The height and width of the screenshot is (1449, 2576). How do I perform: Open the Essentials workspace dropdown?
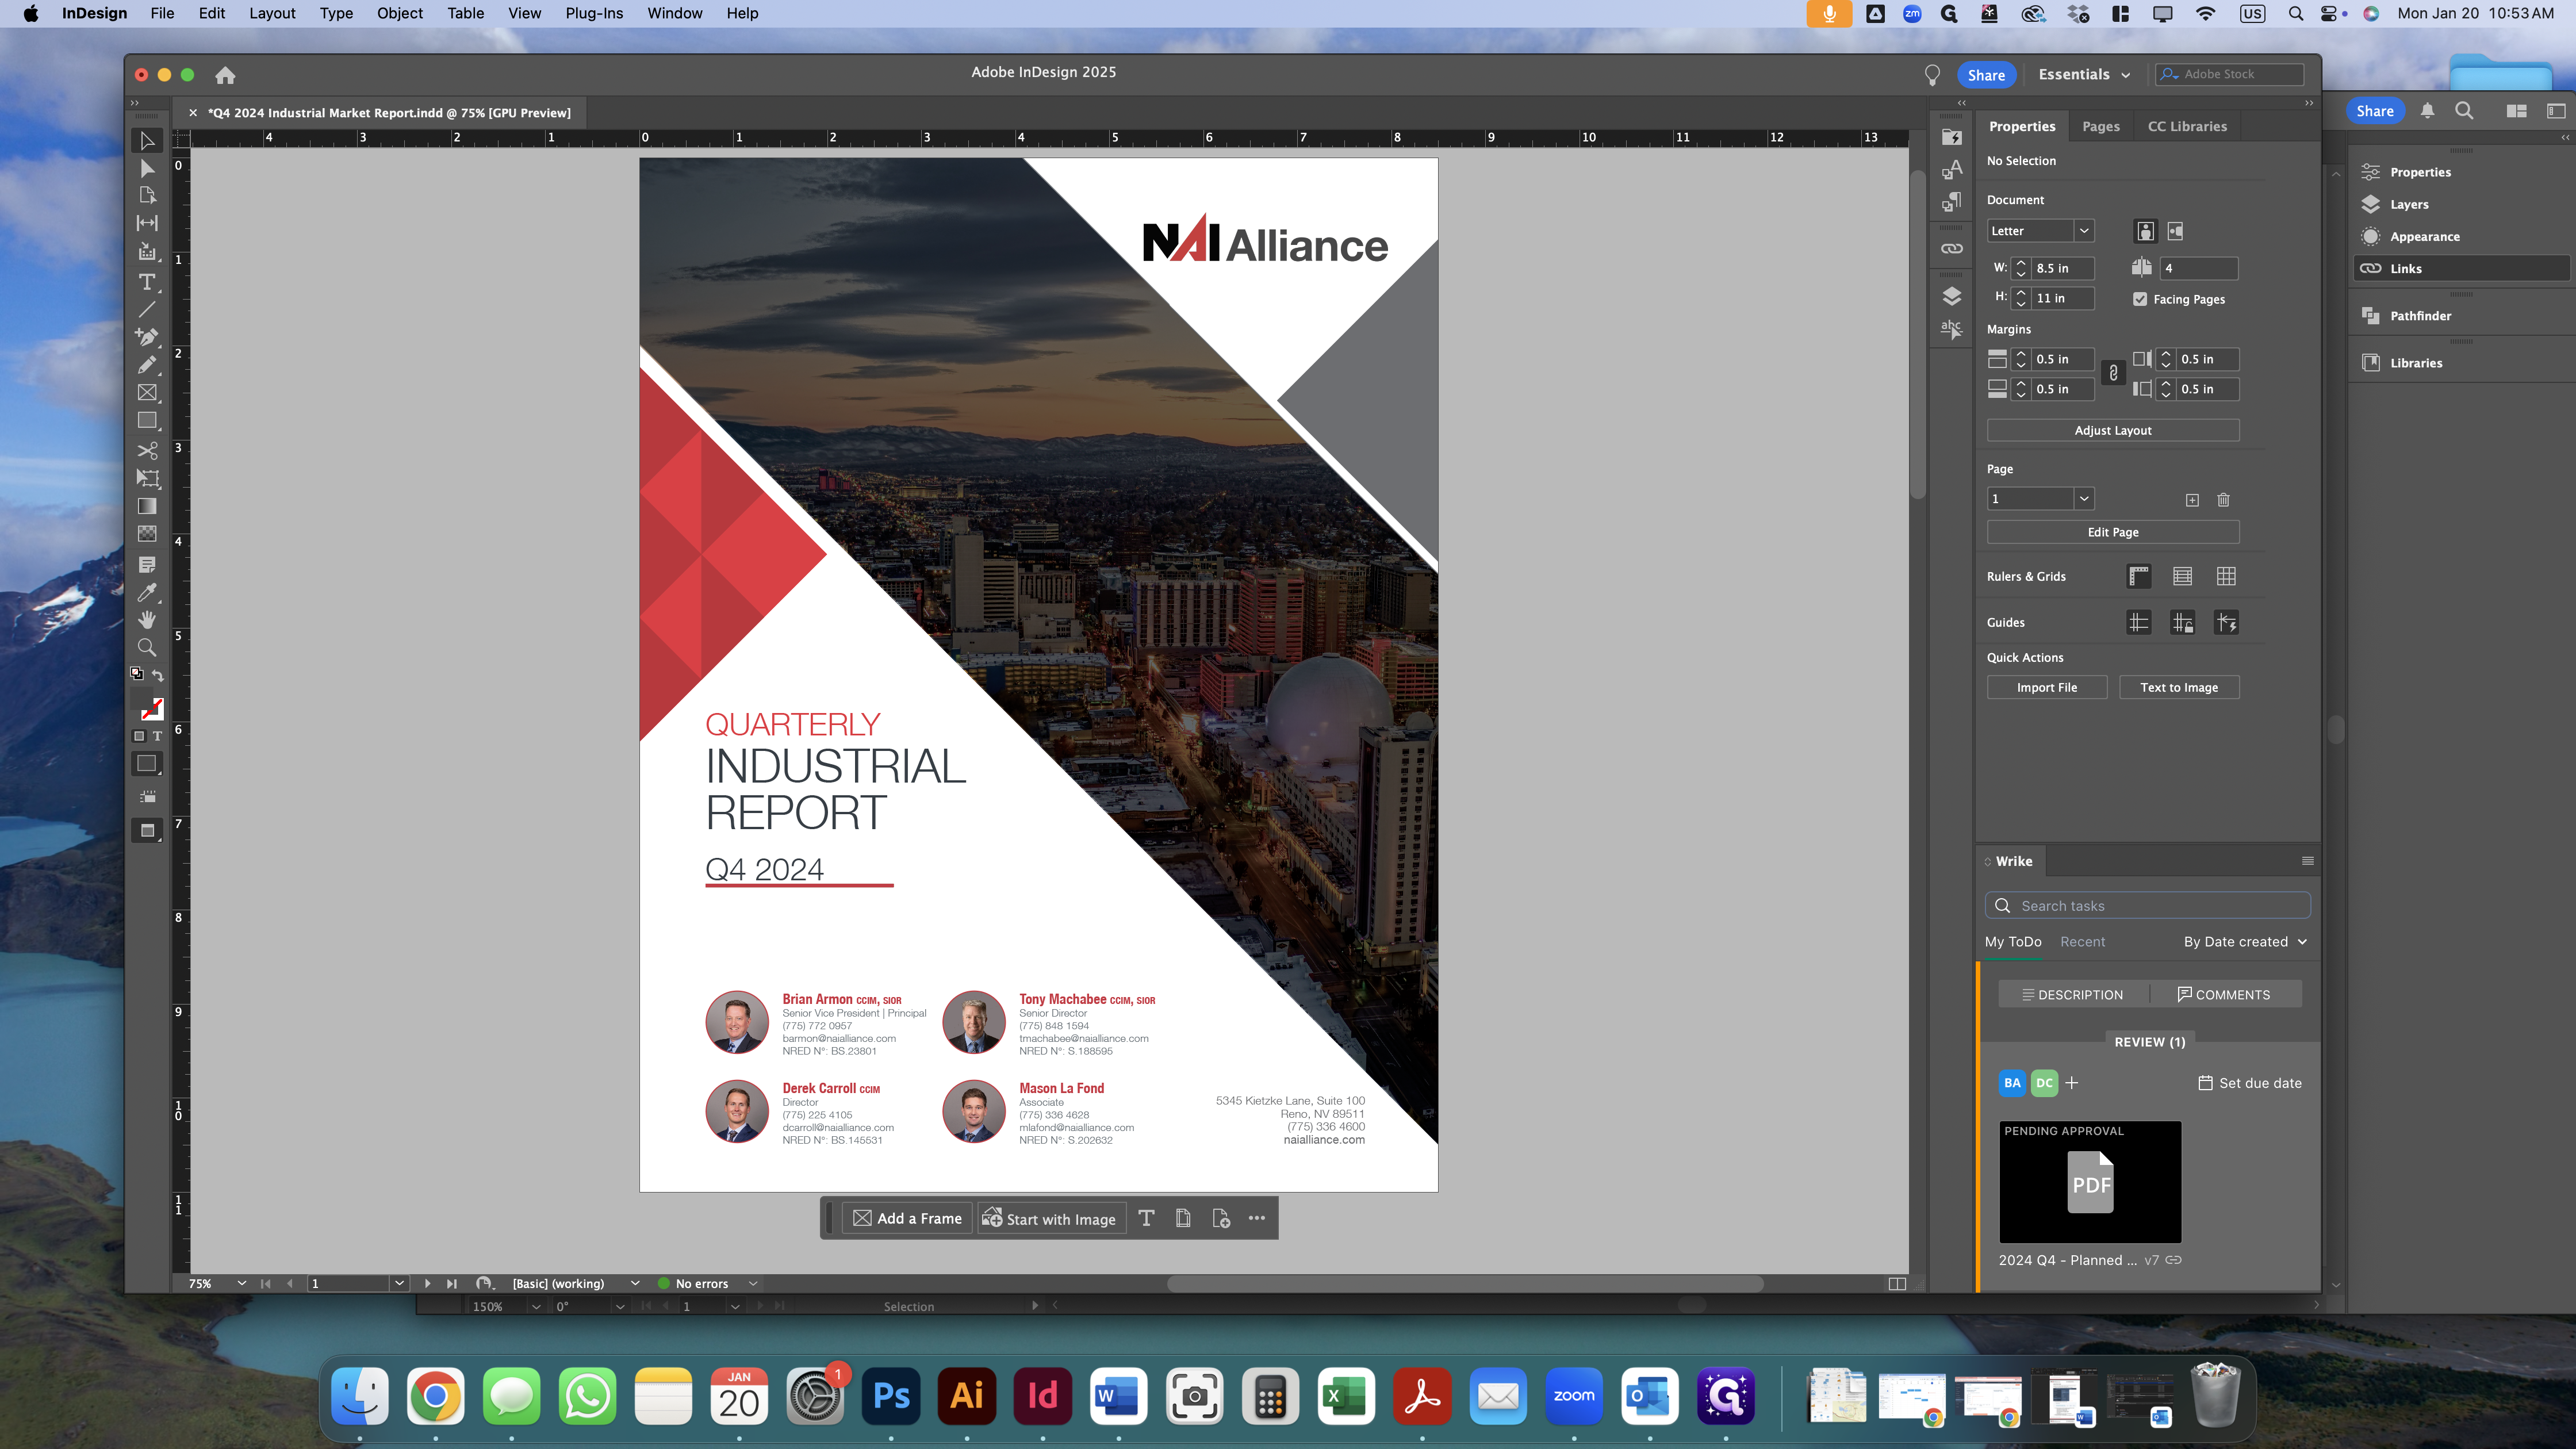2084,75
